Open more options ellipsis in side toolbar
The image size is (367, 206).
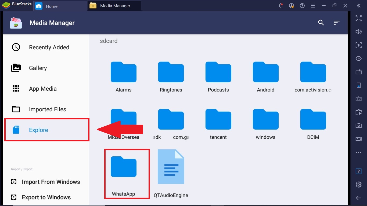point(359,152)
